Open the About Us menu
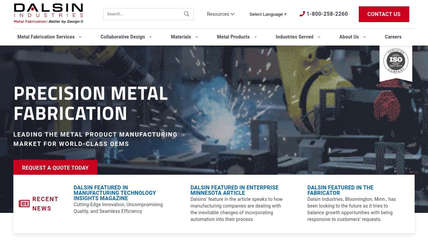The height and width of the screenshot is (241, 428). (x=349, y=37)
